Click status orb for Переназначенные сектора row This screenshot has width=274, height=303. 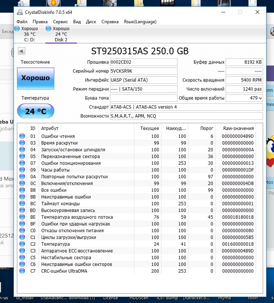(x=22, y=157)
